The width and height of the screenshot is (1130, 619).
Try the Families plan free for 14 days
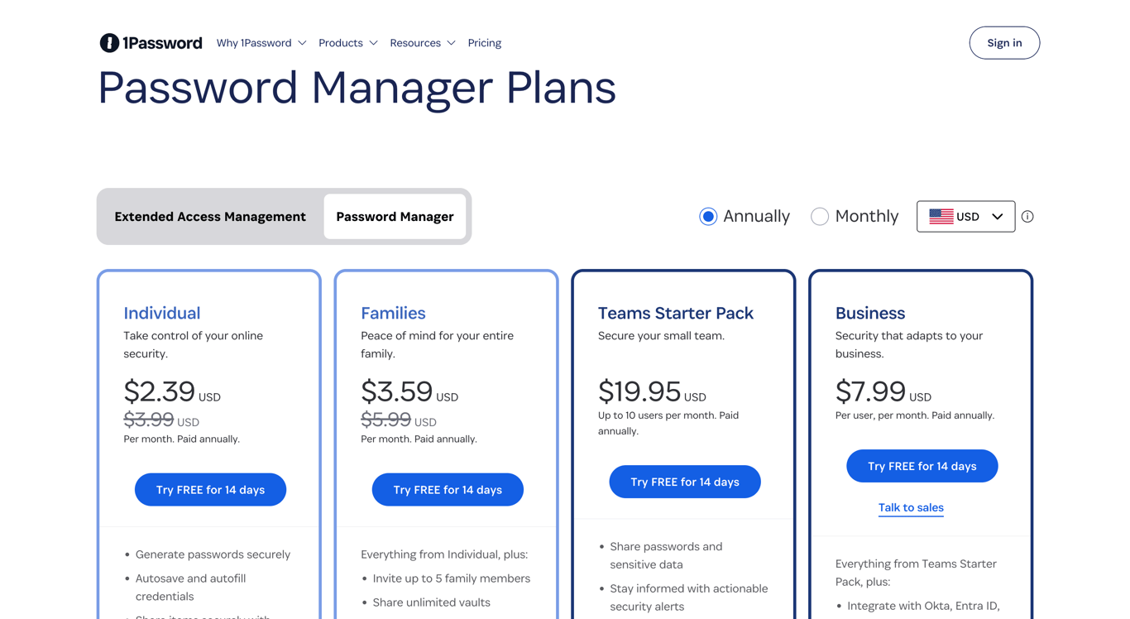[447, 489]
